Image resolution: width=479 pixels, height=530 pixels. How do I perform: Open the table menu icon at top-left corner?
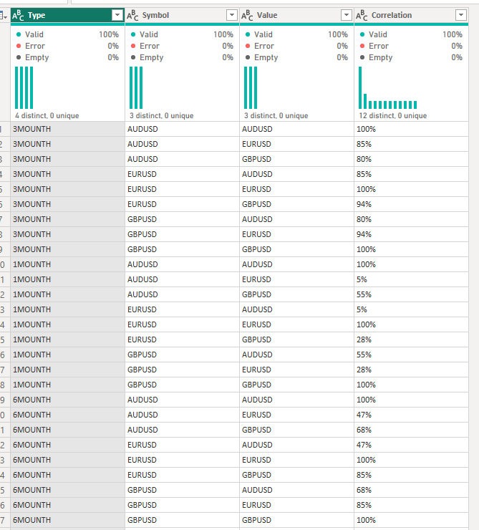point(4,15)
